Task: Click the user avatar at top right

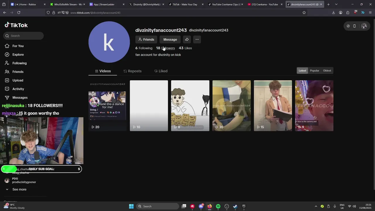Action: coord(364,26)
